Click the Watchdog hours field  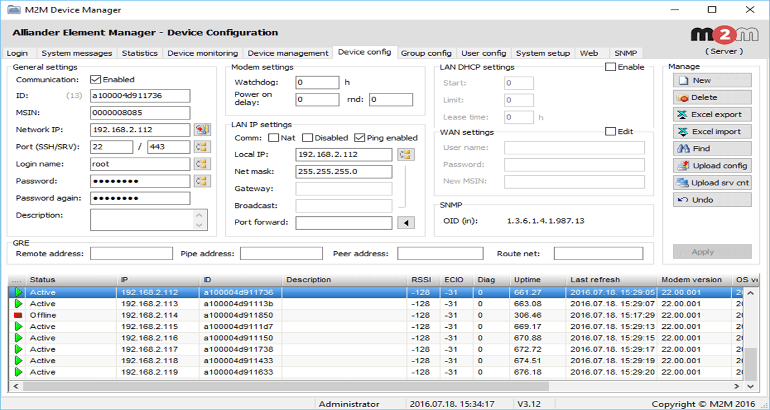[x=317, y=82]
